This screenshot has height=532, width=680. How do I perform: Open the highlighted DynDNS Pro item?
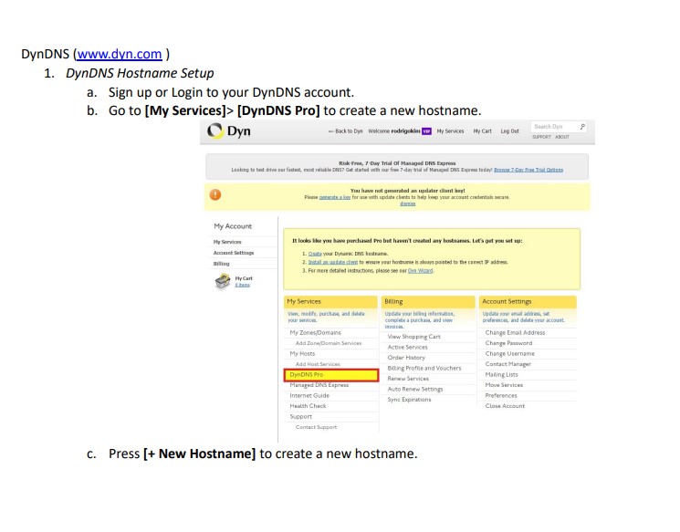tap(331, 375)
